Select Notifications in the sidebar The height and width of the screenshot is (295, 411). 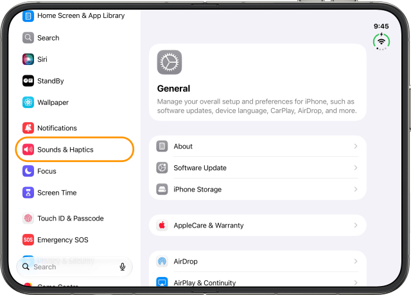pyautogui.click(x=57, y=128)
